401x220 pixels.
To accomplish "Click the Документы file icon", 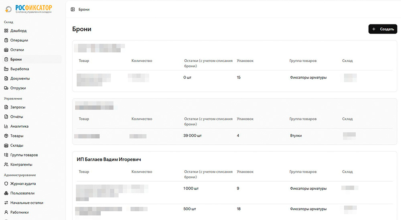I will click(x=6, y=78).
